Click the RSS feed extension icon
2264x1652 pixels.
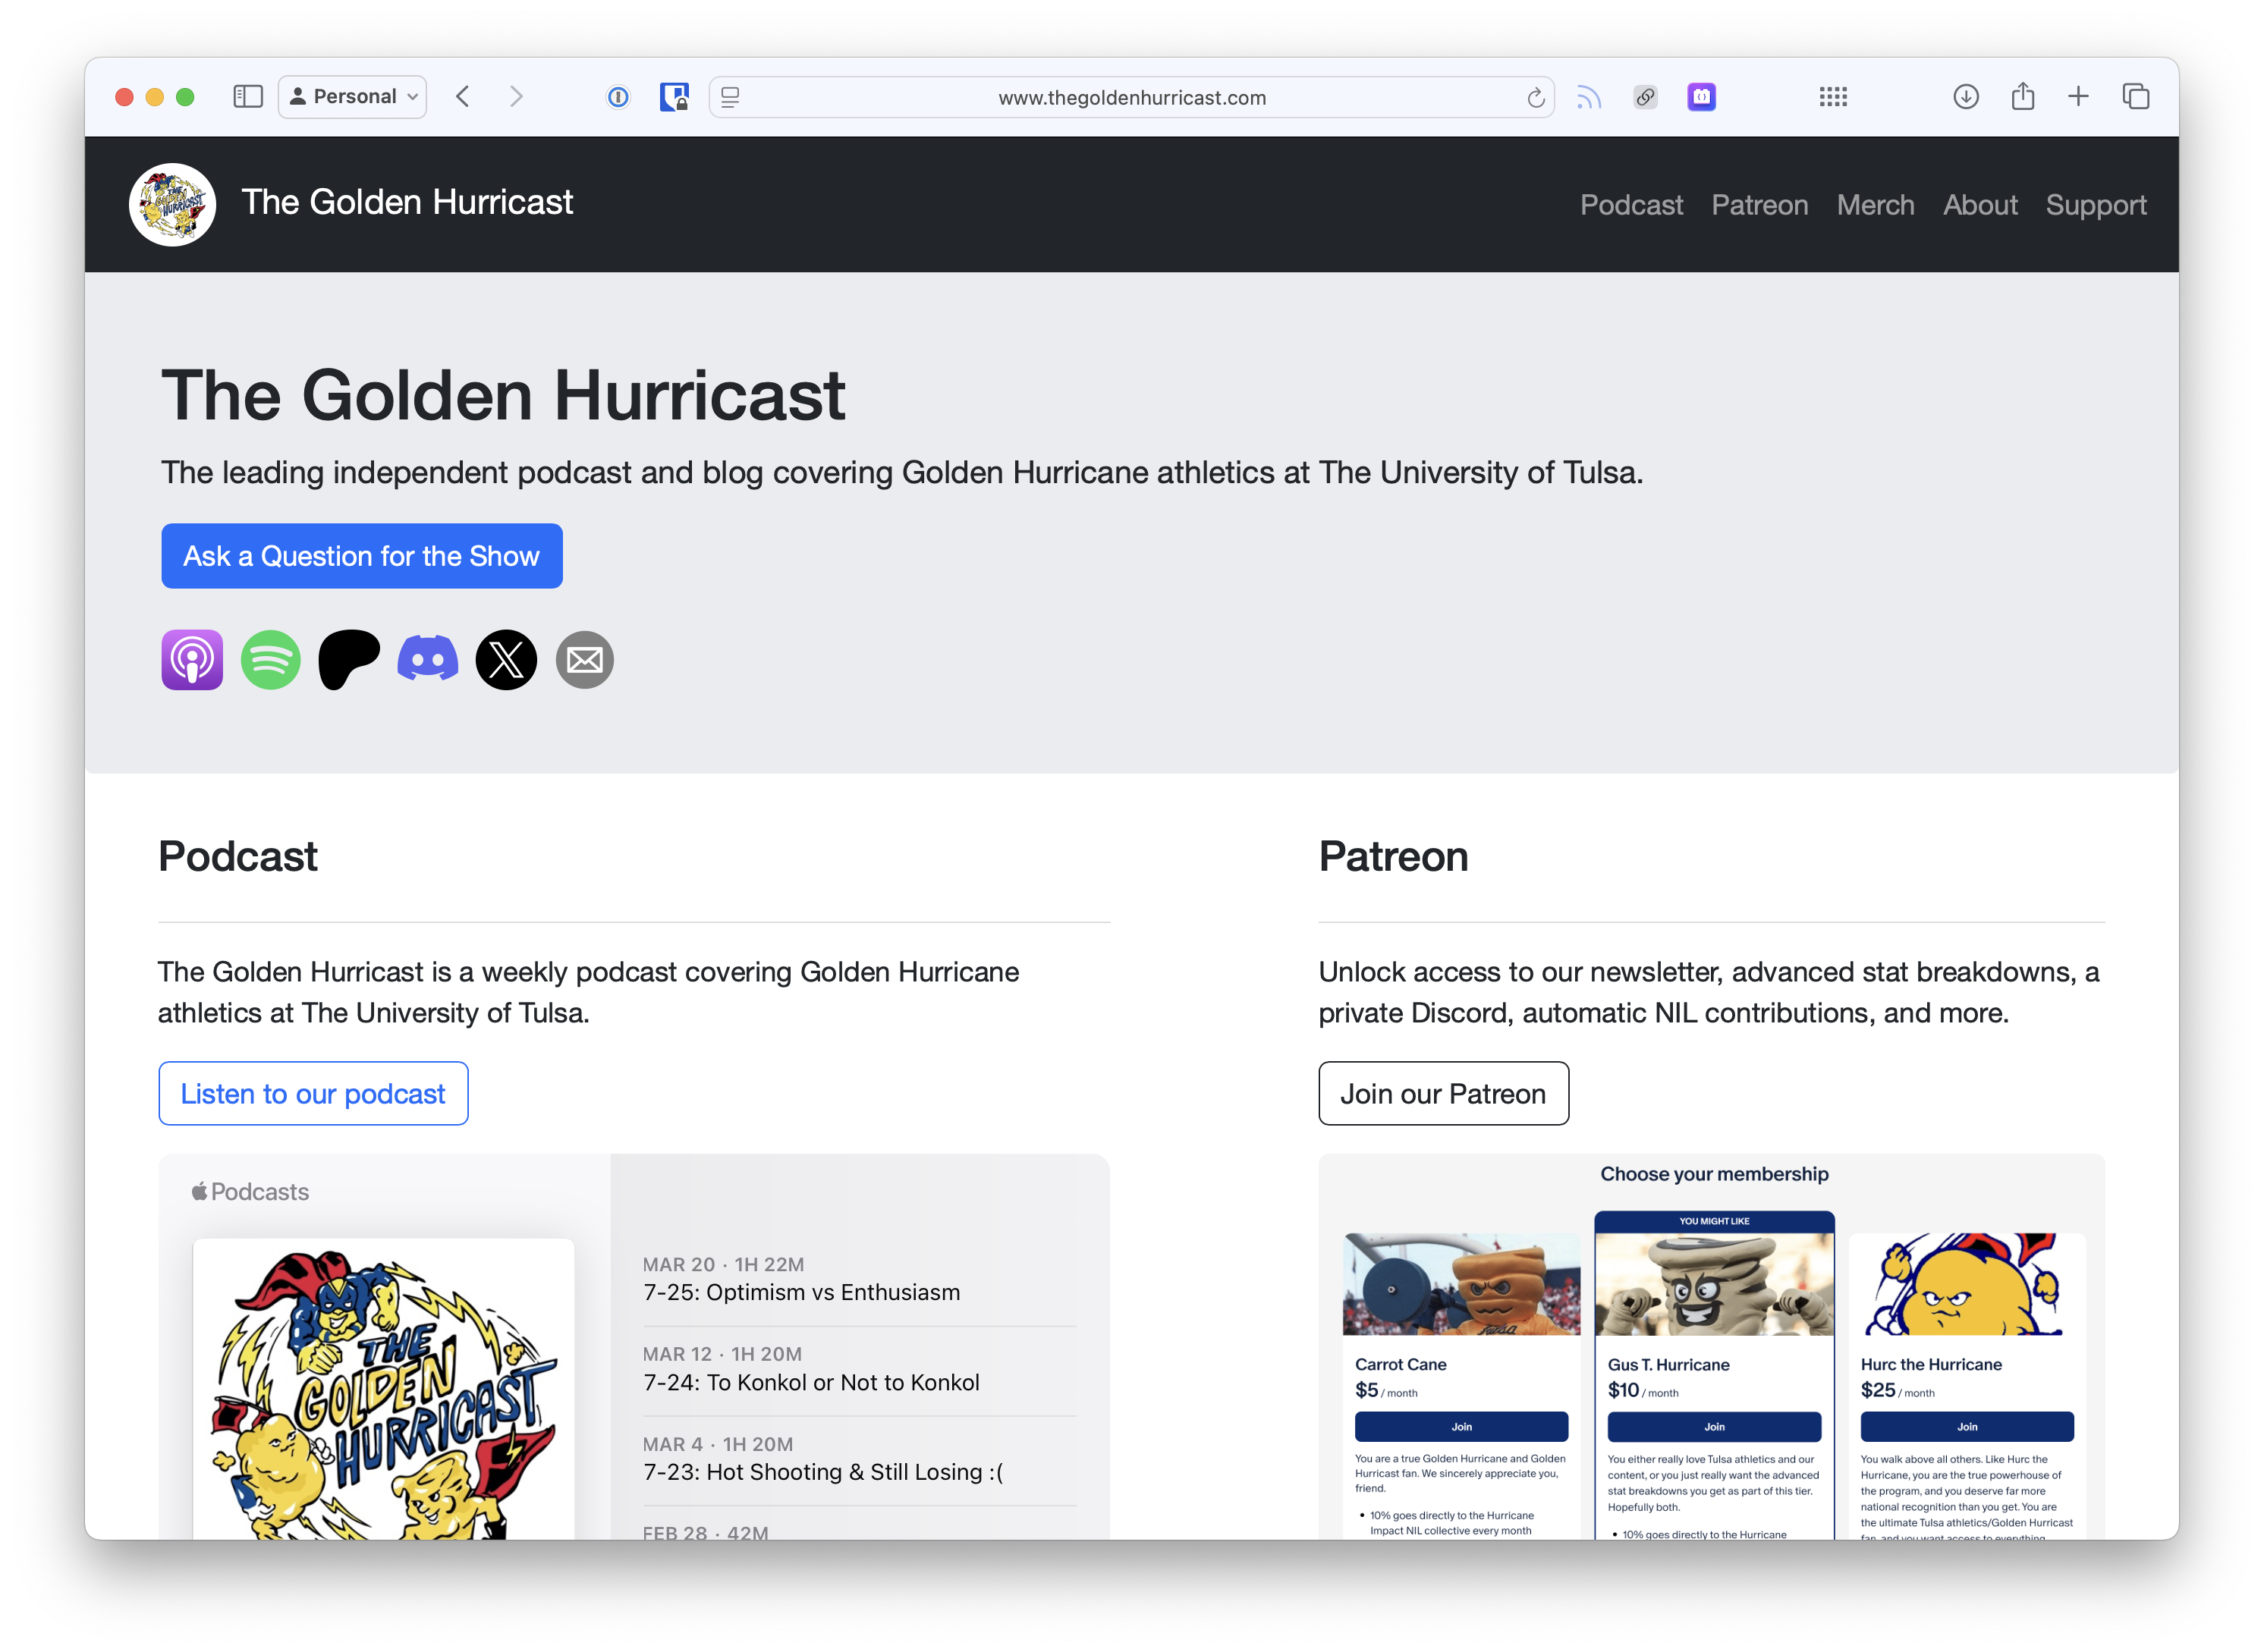(1588, 97)
